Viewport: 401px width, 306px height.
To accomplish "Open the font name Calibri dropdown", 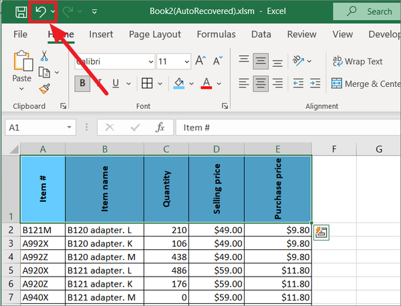I will tap(151, 61).
